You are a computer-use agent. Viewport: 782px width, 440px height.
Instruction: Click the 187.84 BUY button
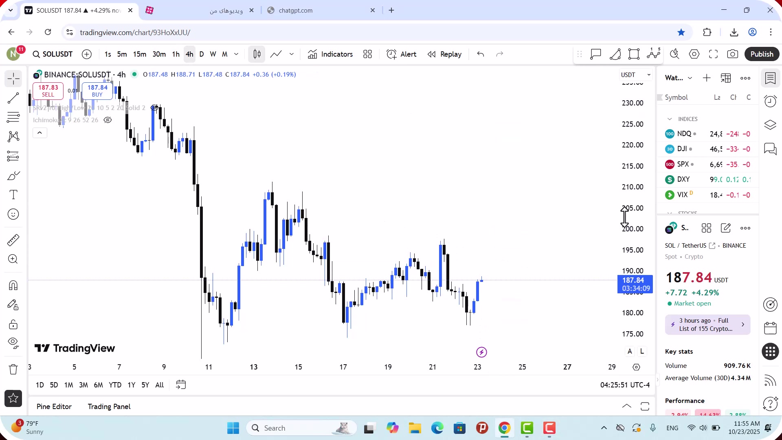(97, 91)
